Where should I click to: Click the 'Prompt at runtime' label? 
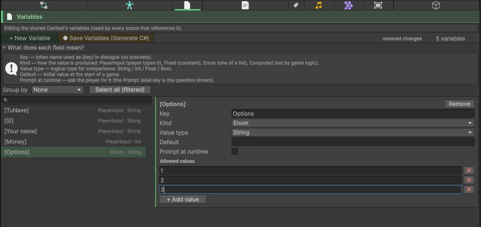tap(184, 151)
